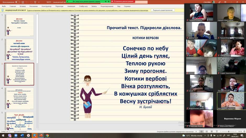Switch to Slide Sorter view icon
Screen dimensions: 246x138
(207, 131)
